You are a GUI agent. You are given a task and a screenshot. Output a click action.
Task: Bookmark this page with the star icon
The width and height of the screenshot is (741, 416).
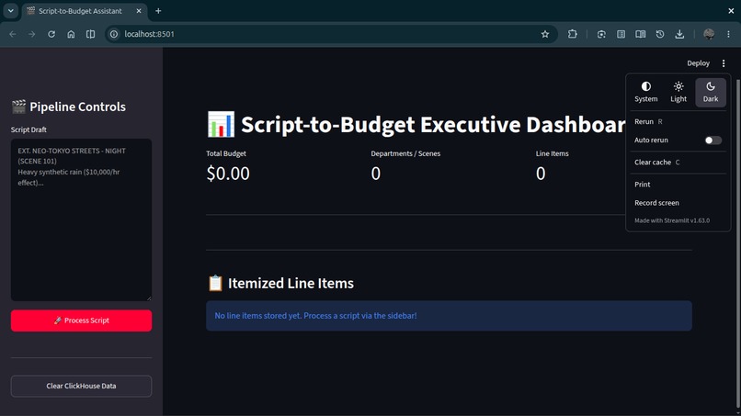tap(545, 34)
